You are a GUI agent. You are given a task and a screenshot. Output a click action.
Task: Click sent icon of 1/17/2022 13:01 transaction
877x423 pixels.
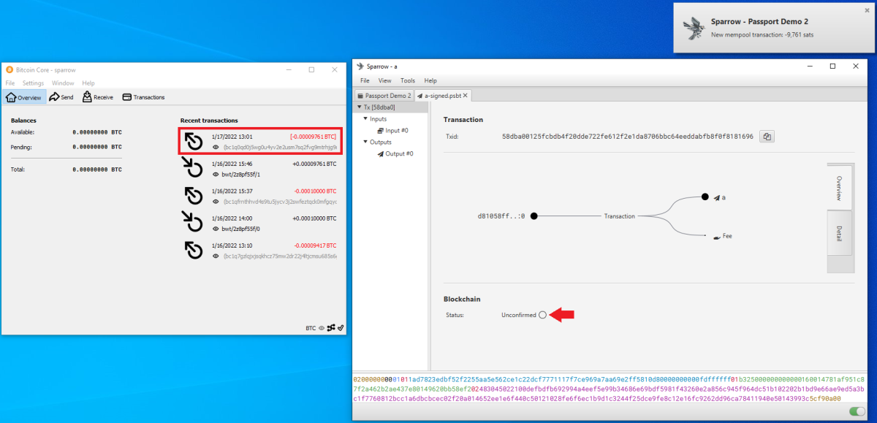(194, 141)
